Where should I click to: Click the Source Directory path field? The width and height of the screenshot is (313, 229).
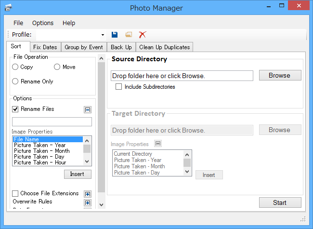tap(182, 76)
